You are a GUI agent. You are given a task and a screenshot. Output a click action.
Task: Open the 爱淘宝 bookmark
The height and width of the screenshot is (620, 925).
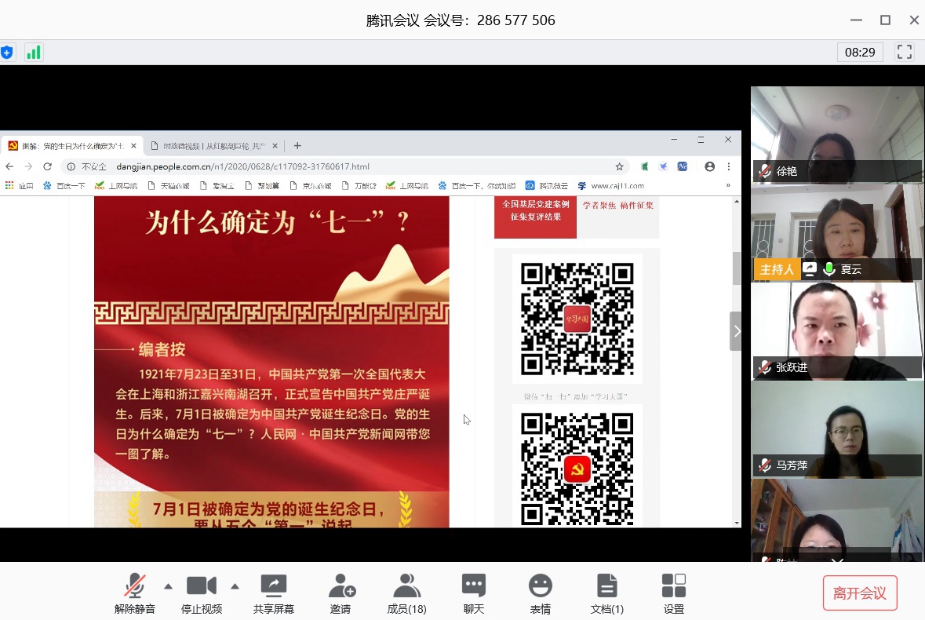coord(217,186)
